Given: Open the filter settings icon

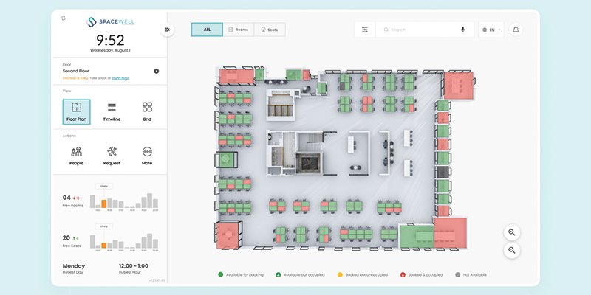Looking at the screenshot, I should pos(364,29).
